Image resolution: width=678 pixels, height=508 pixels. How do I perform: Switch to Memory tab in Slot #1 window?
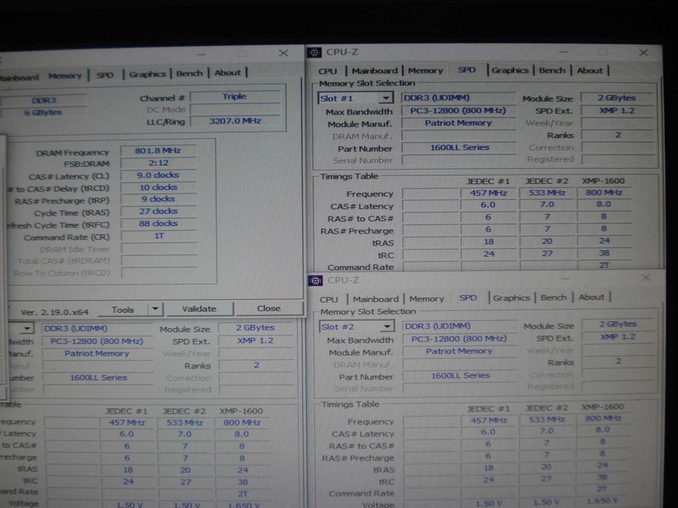click(426, 70)
